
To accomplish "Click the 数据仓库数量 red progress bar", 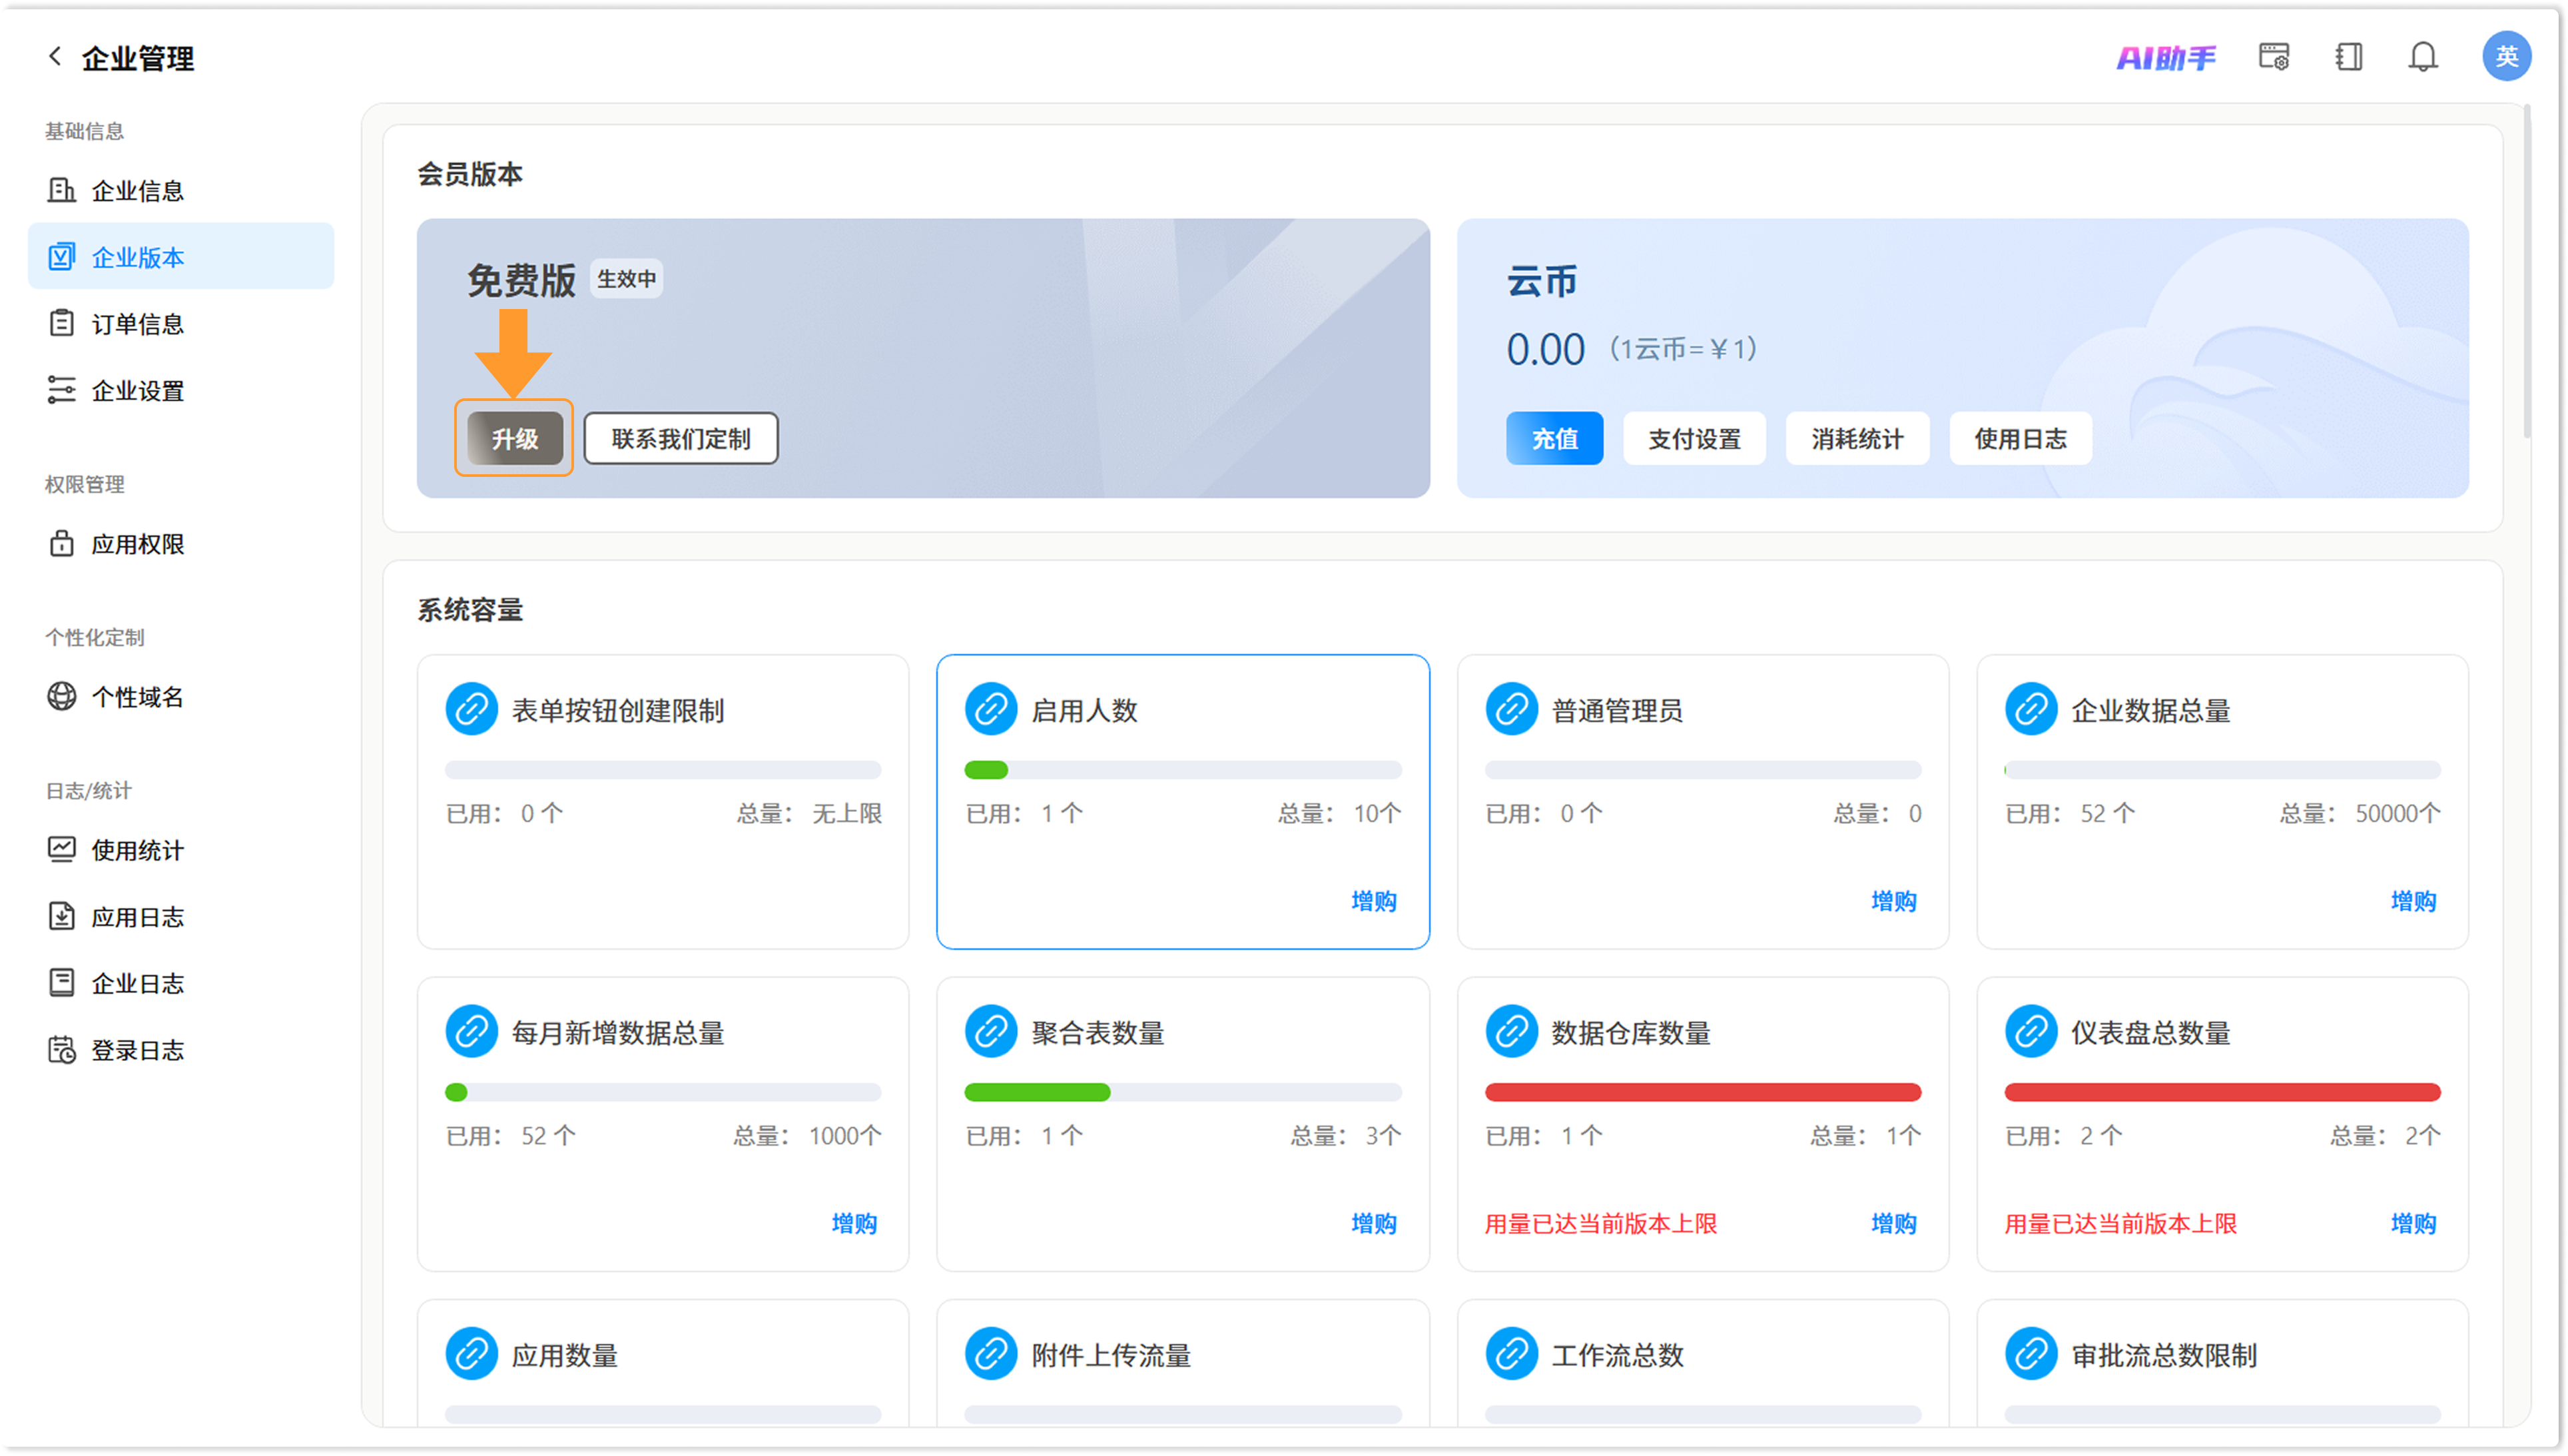I will (1704, 1091).
